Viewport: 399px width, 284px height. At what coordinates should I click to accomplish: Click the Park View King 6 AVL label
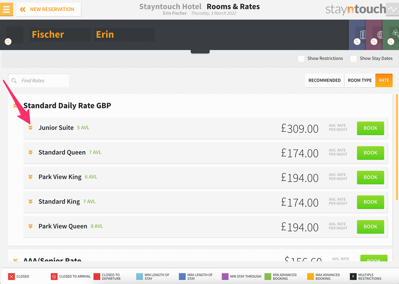91,177
